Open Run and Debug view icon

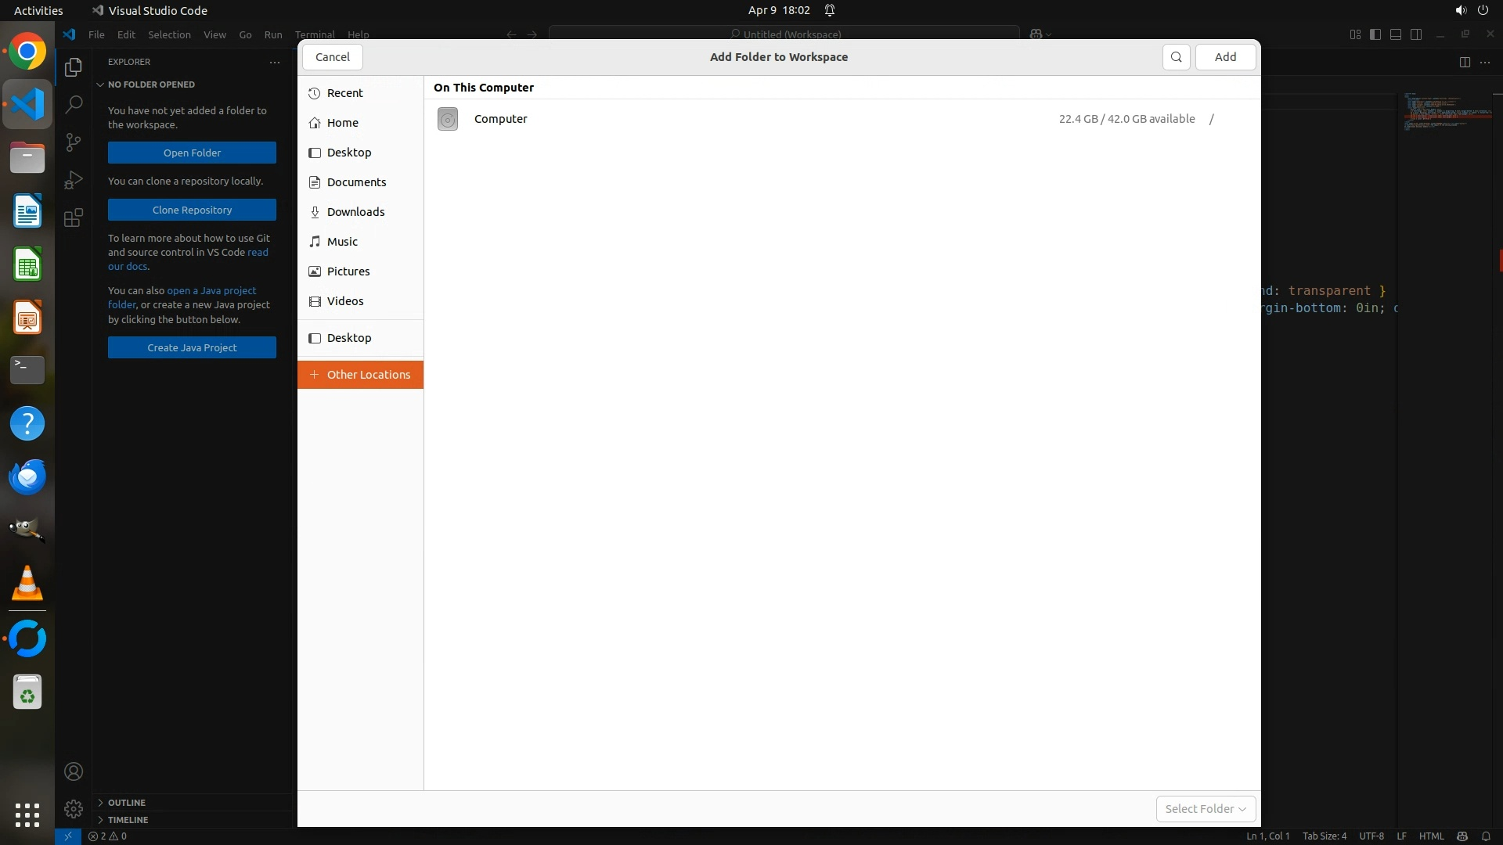pyautogui.click(x=74, y=180)
